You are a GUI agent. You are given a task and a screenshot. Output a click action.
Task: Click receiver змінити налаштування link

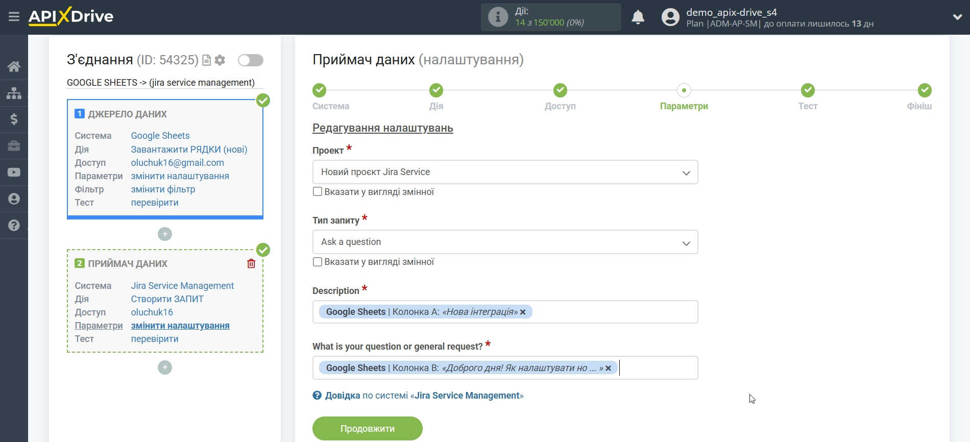pyautogui.click(x=180, y=326)
